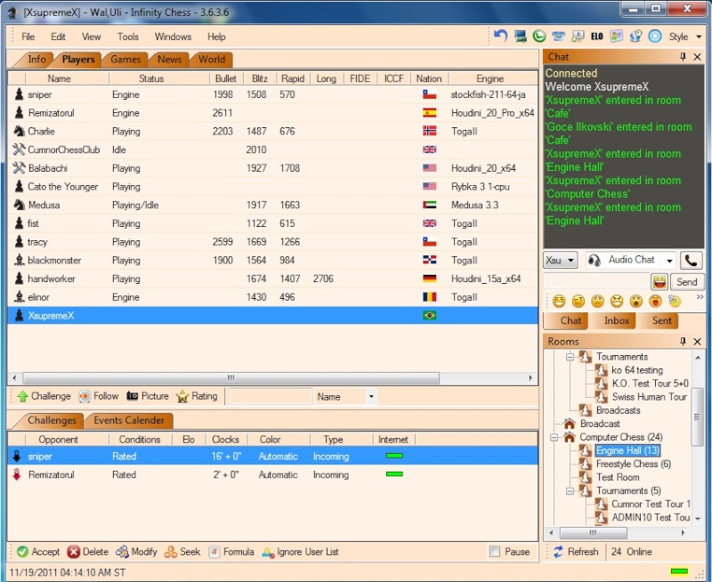Switch to the Inbox tab
This screenshot has width=712, height=582.
[x=616, y=320]
